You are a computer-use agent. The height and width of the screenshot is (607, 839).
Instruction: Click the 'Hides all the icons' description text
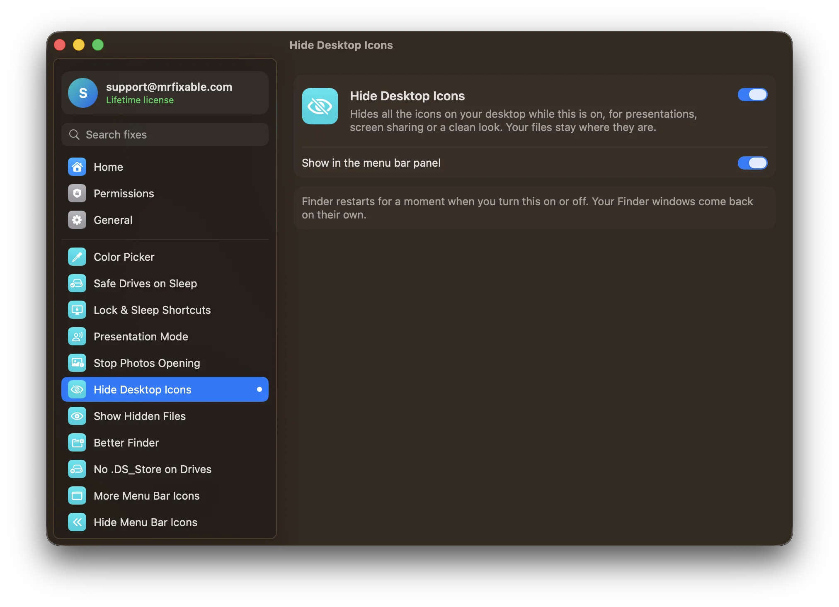[x=523, y=120]
